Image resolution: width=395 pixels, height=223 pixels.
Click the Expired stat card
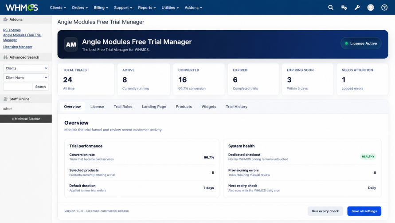coord(253,80)
